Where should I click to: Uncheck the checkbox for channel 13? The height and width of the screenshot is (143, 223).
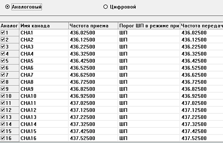coord(3,117)
